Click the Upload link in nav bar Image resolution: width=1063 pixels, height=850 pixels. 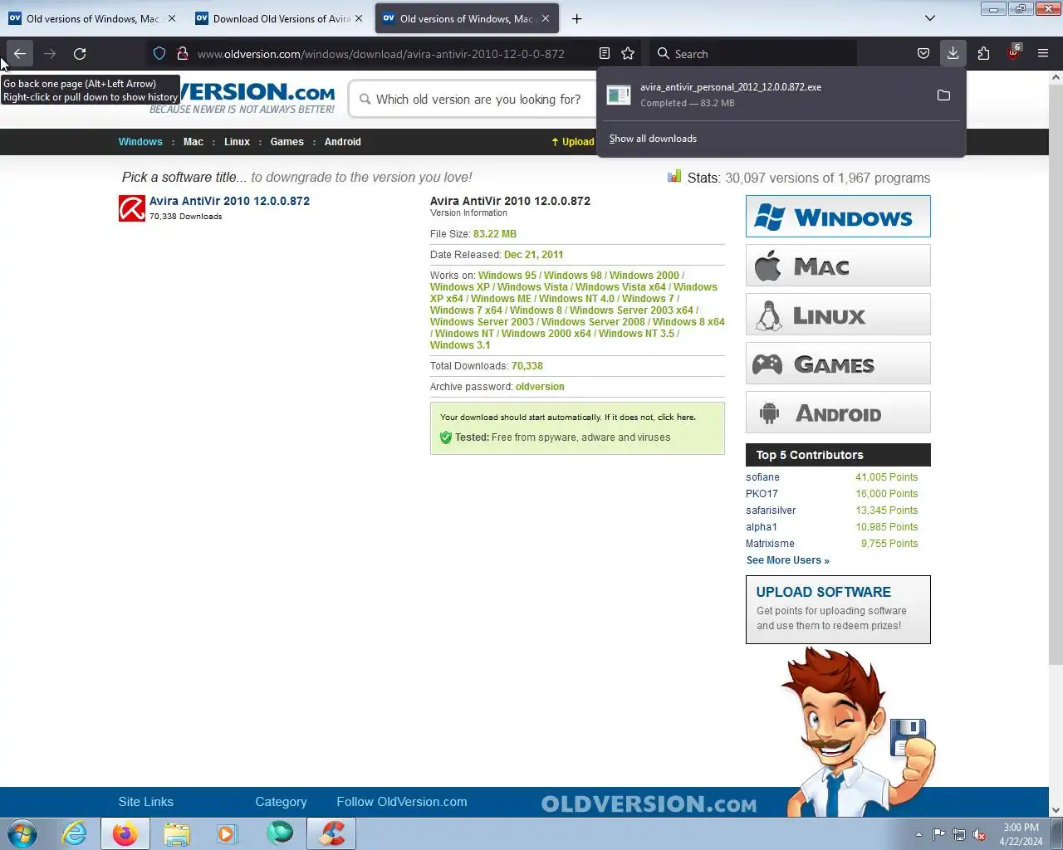click(573, 142)
